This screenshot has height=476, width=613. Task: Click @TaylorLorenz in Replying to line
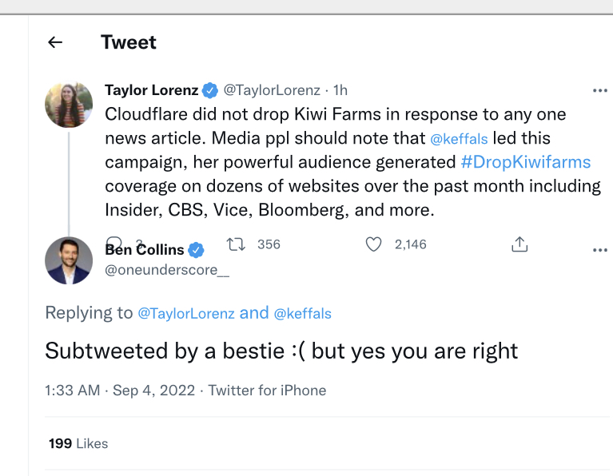tap(186, 313)
